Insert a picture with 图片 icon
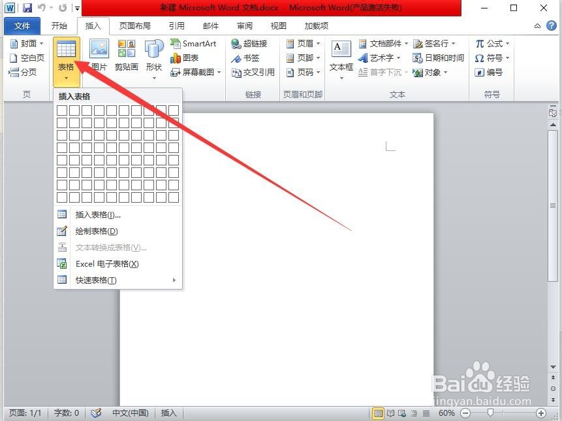This screenshot has width=562, height=421. [x=99, y=56]
